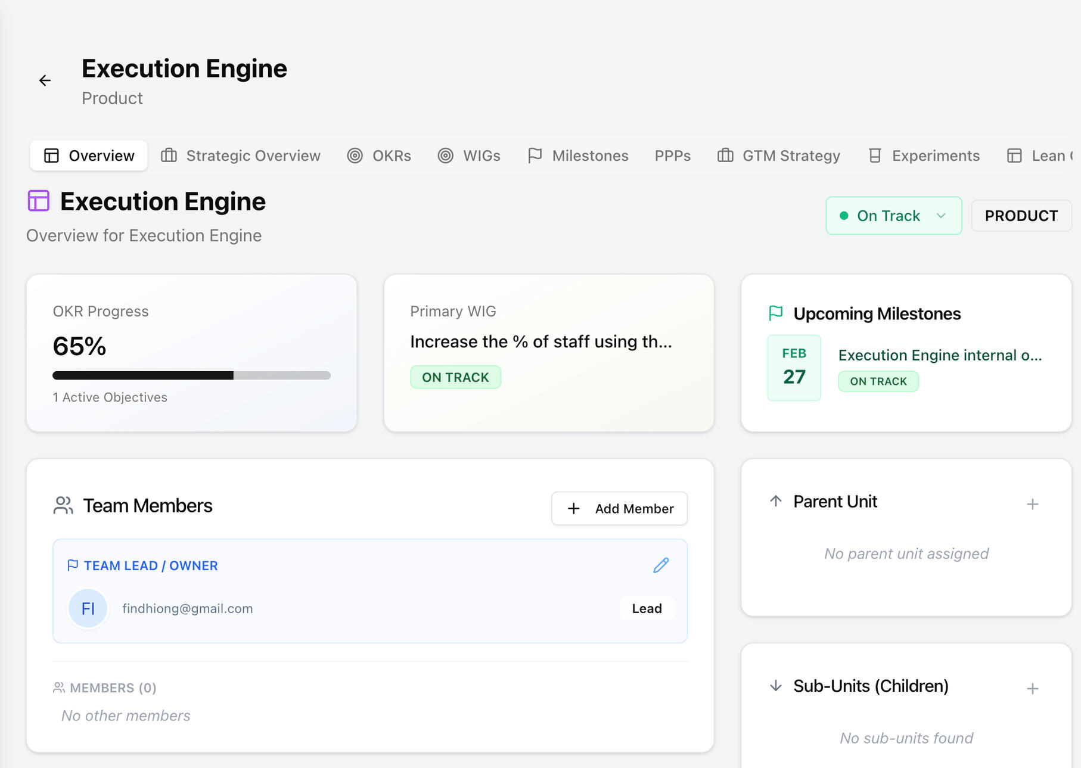Toggle the milestone's ON TRACK status badge
The image size is (1081, 768).
pyautogui.click(x=878, y=381)
